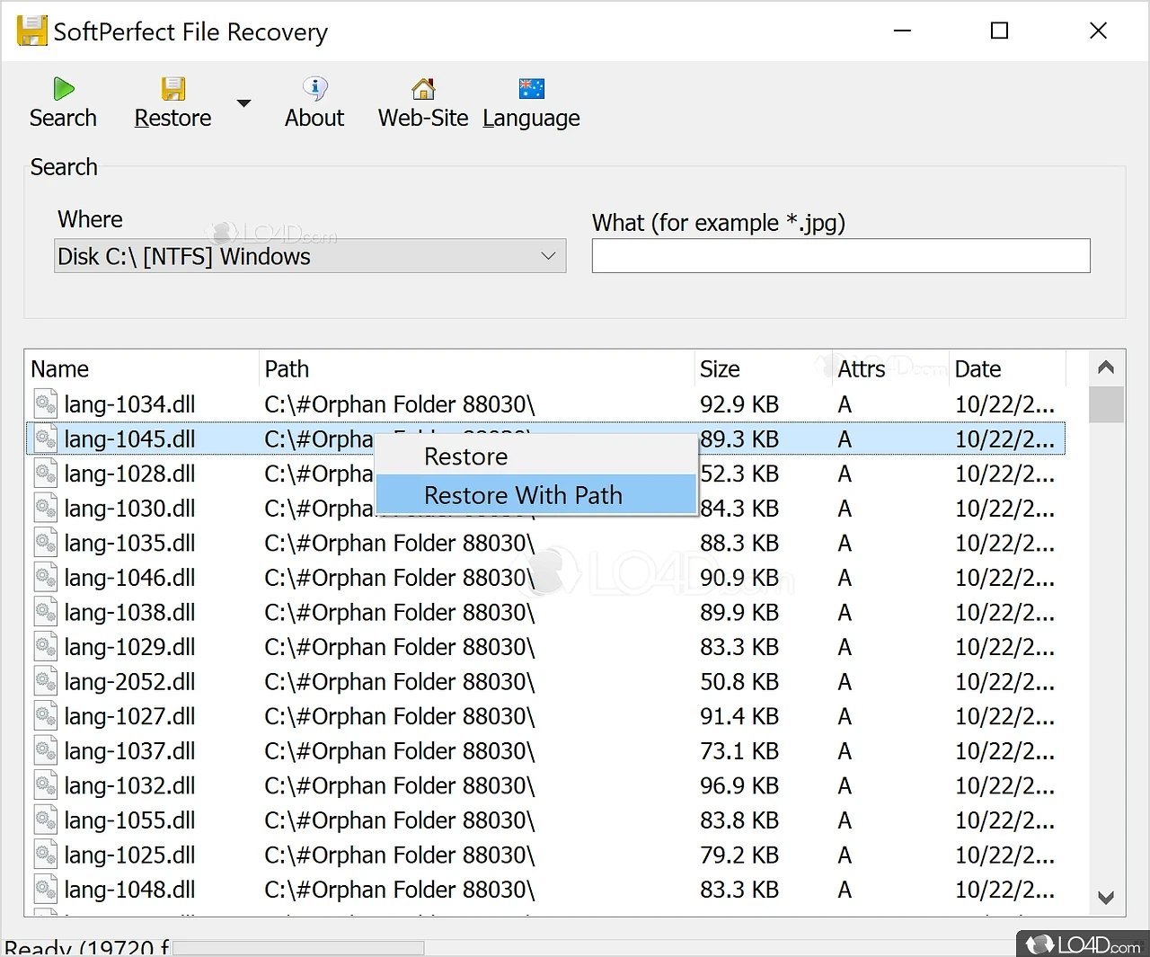Click file icon of lang-1037.dll
The width and height of the screenshot is (1150, 957).
pyautogui.click(x=46, y=750)
